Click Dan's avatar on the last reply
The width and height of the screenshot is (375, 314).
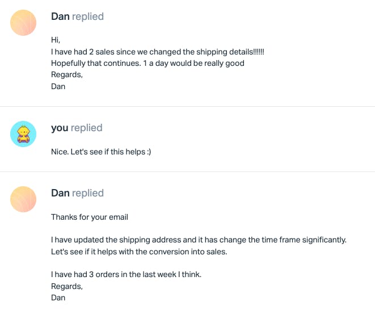point(23,199)
